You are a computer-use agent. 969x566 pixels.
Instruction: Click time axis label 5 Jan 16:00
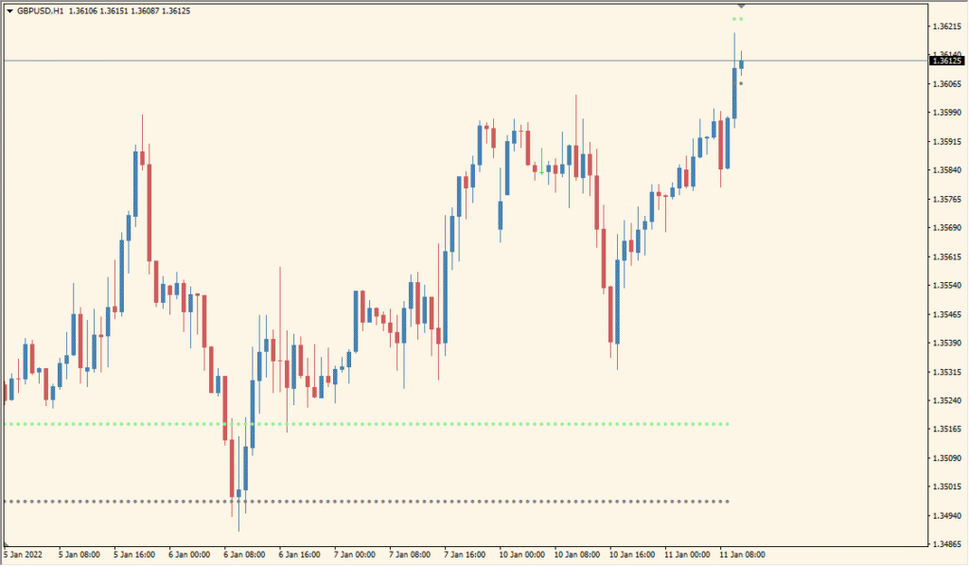(134, 555)
